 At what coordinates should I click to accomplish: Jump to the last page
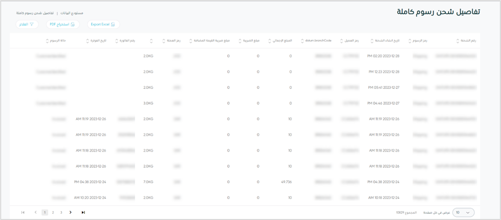tap(83, 212)
